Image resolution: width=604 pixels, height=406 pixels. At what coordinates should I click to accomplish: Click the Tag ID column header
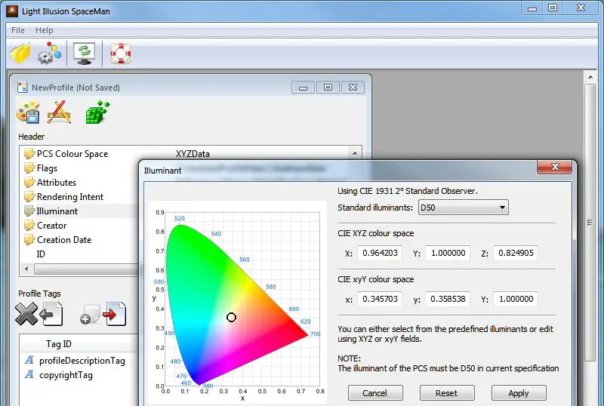pyautogui.click(x=59, y=343)
